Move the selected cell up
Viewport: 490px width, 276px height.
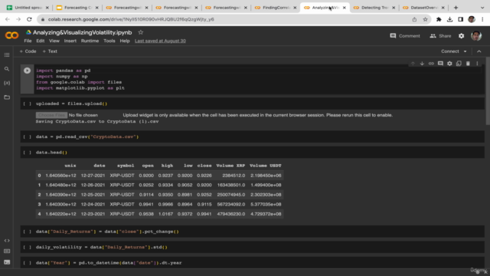coord(413,64)
